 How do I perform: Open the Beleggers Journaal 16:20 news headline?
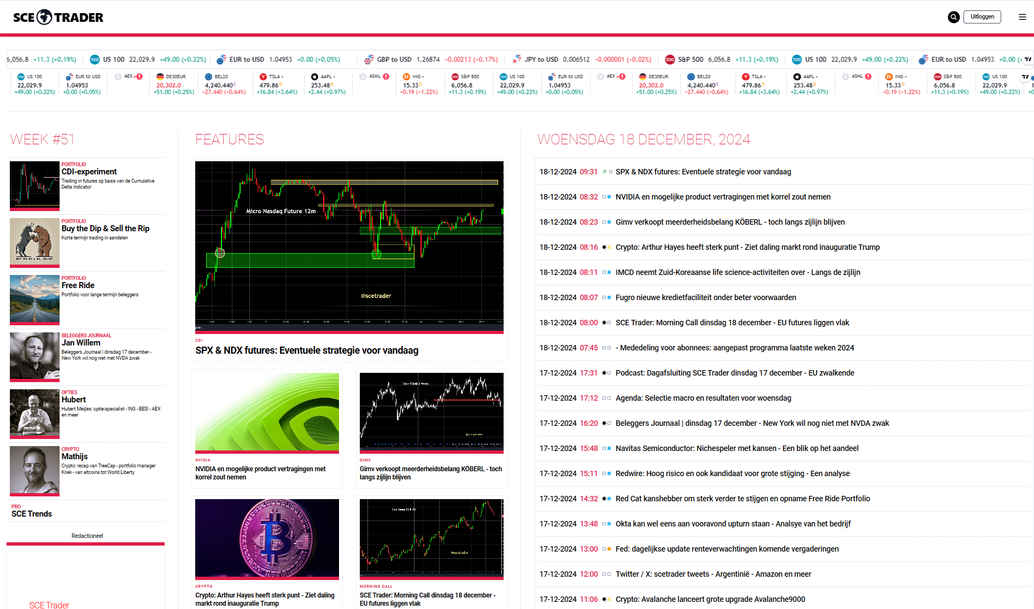[x=752, y=423]
